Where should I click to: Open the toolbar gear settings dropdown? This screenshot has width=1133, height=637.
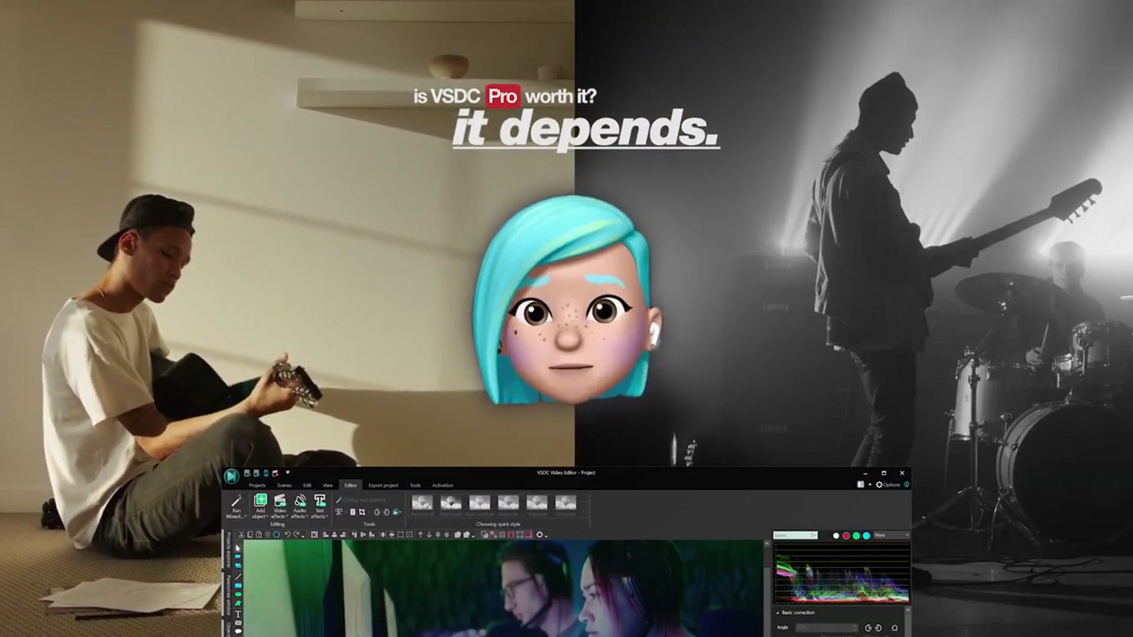[542, 534]
